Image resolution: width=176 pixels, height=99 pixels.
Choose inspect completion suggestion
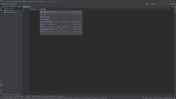[61, 19]
